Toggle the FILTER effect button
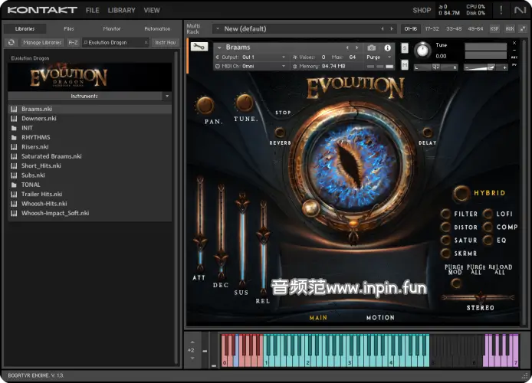Screen dimensions: 532x383 coord(445,214)
